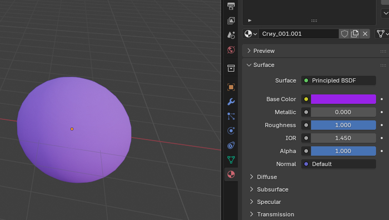Viewport: 389px width, 220px height.
Task: Animate Roughness with its keyframe dot
Action: pyautogui.click(x=382, y=125)
